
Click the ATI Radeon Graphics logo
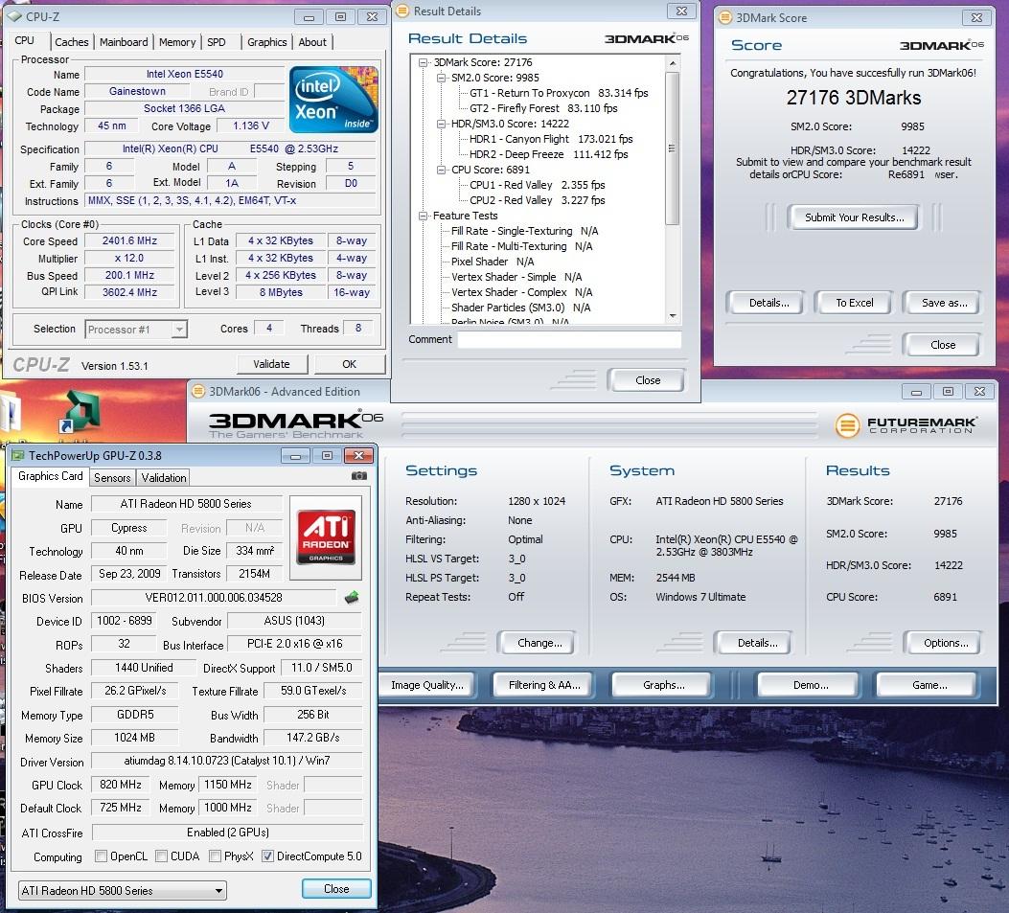coord(326,537)
